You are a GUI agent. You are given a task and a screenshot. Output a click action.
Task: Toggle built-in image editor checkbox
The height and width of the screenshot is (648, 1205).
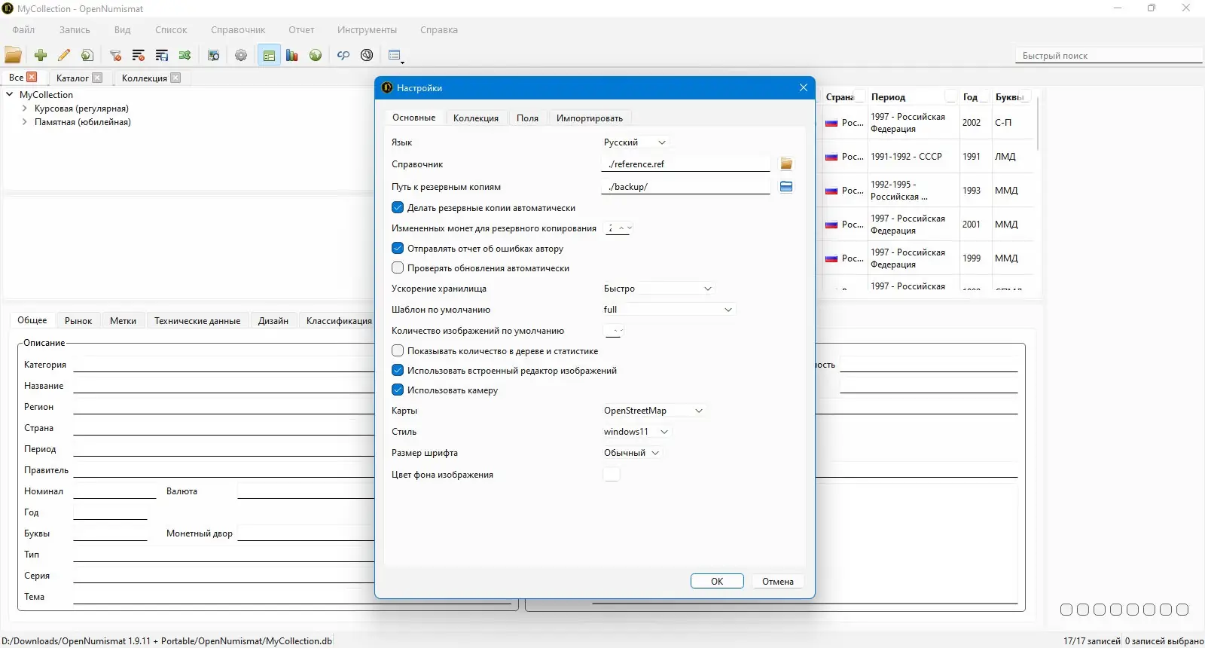(x=398, y=371)
